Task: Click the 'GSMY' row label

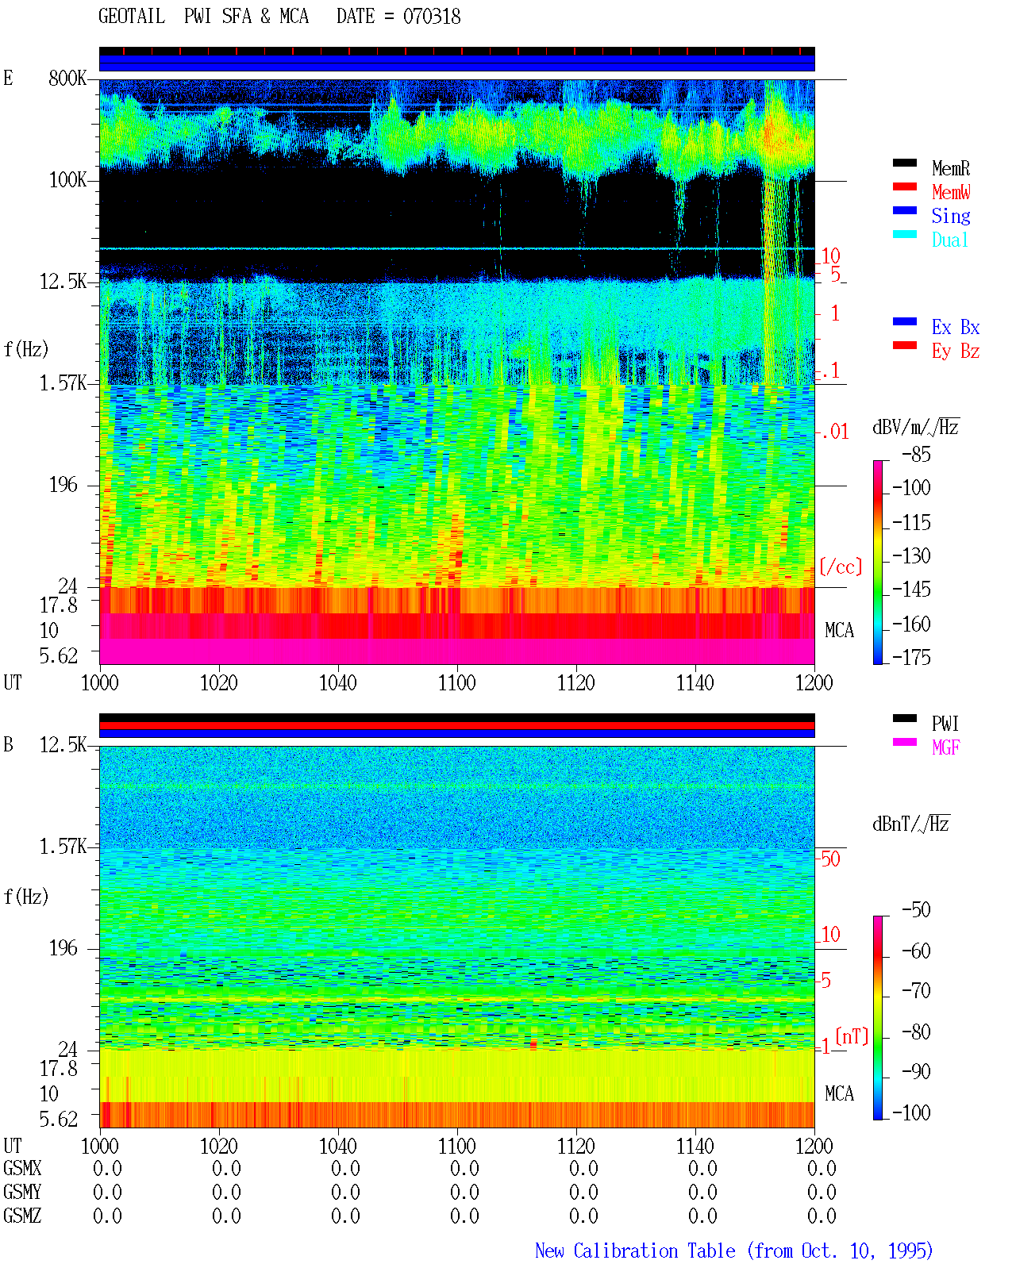Action: pos(22,1192)
